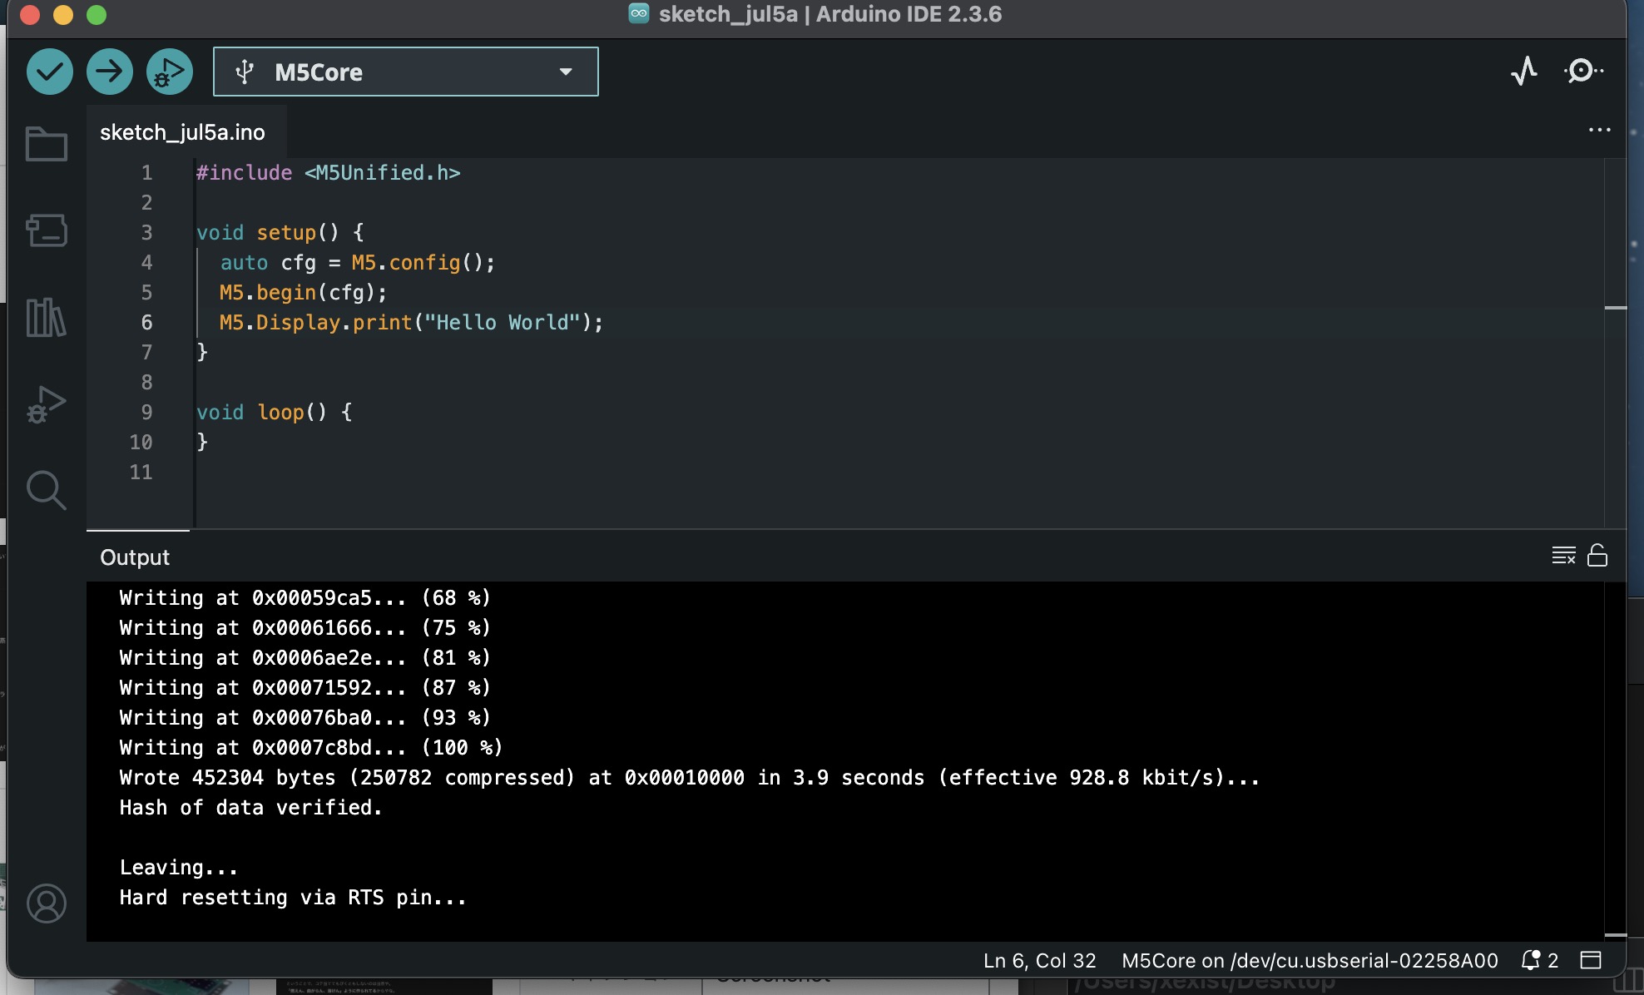
Task: Click the Output panel scrollbar thumb
Action: tap(1616, 935)
